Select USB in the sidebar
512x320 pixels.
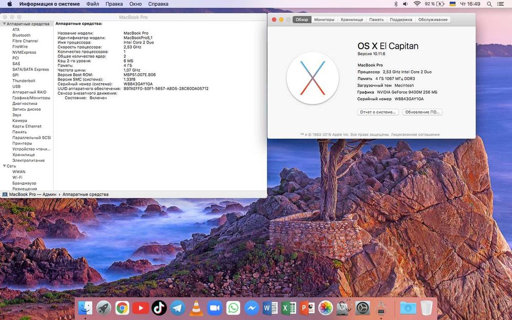coord(16,87)
